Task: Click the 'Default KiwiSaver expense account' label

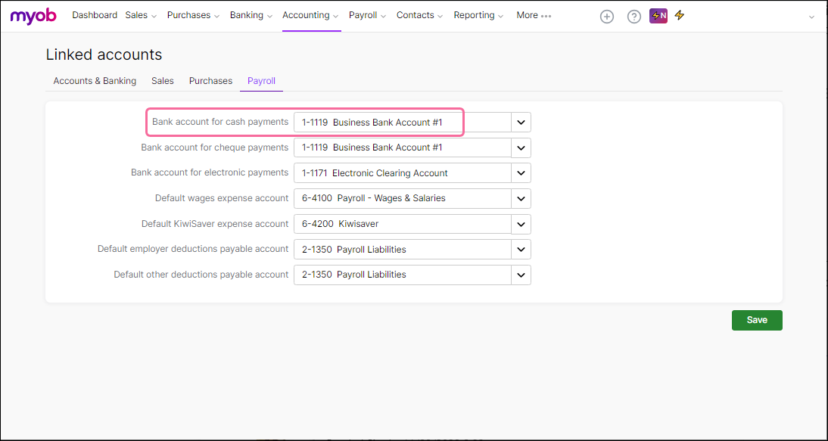Action: [x=215, y=224]
